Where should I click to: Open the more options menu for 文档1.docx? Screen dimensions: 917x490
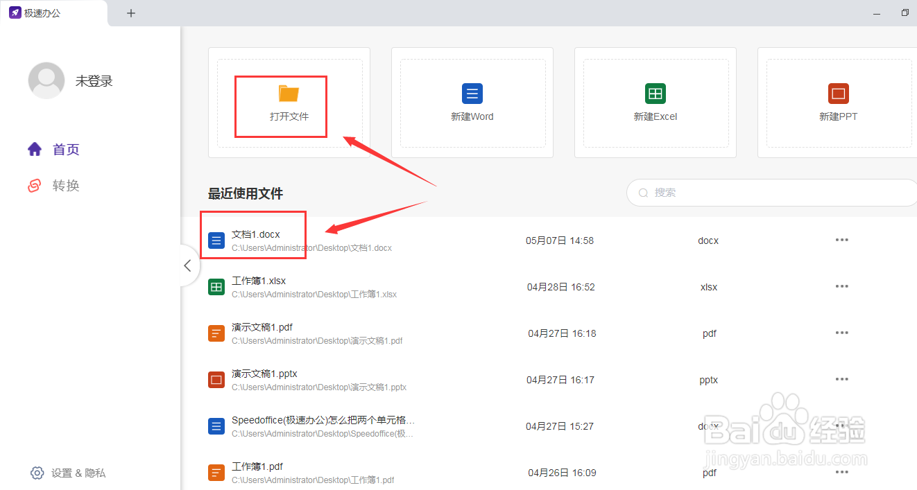click(x=841, y=240)
